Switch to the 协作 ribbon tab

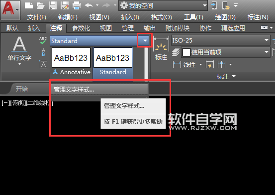click(205, 28)
